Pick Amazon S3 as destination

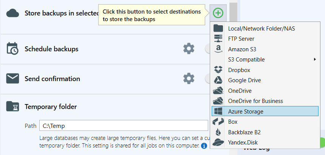click(265, 49)
